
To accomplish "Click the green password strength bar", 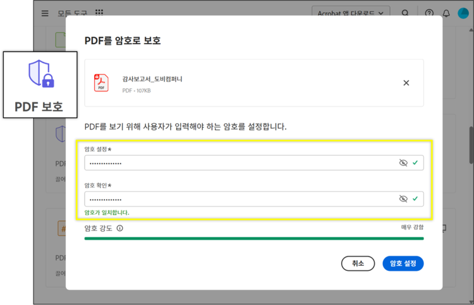I will (x=254, y=239).
